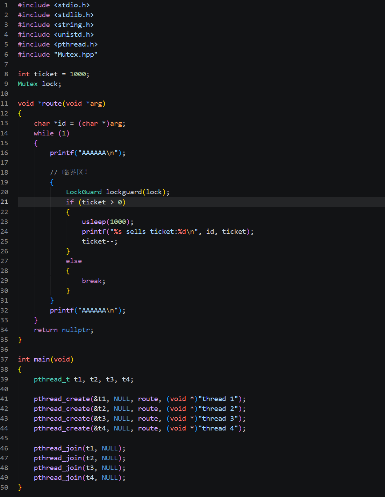Click line number 37 in the gutter

point(4,359)
